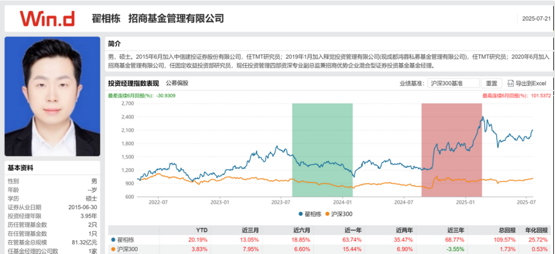Click the 沪深300 row label in table
This screenshot has height=254, width=555.
point(128,249)
